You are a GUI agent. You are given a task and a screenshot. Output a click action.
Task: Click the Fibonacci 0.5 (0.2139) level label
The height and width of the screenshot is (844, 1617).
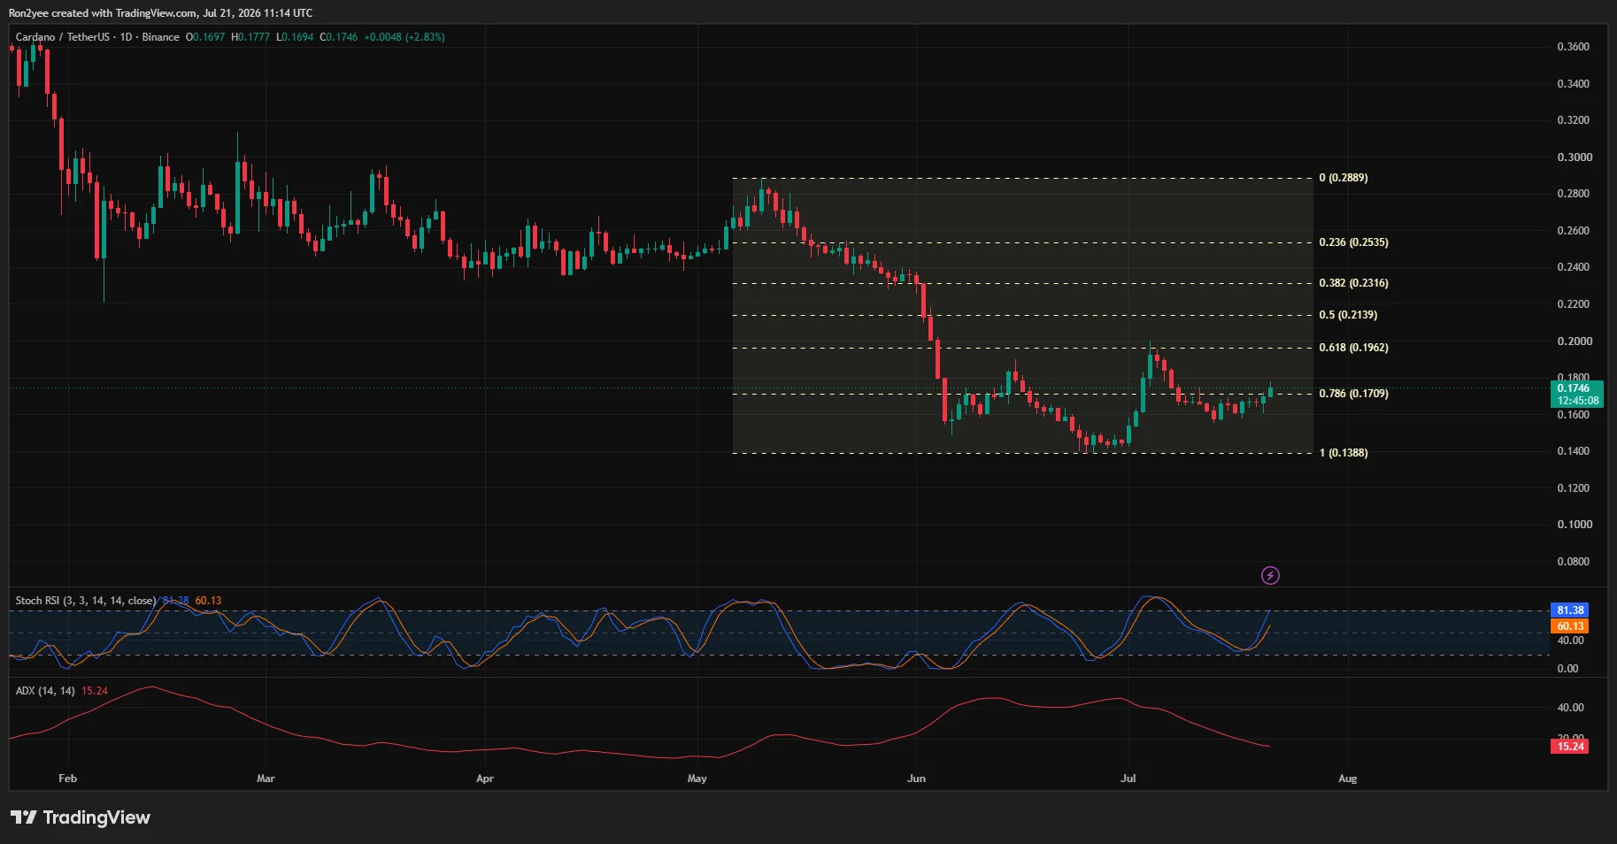1348,315
